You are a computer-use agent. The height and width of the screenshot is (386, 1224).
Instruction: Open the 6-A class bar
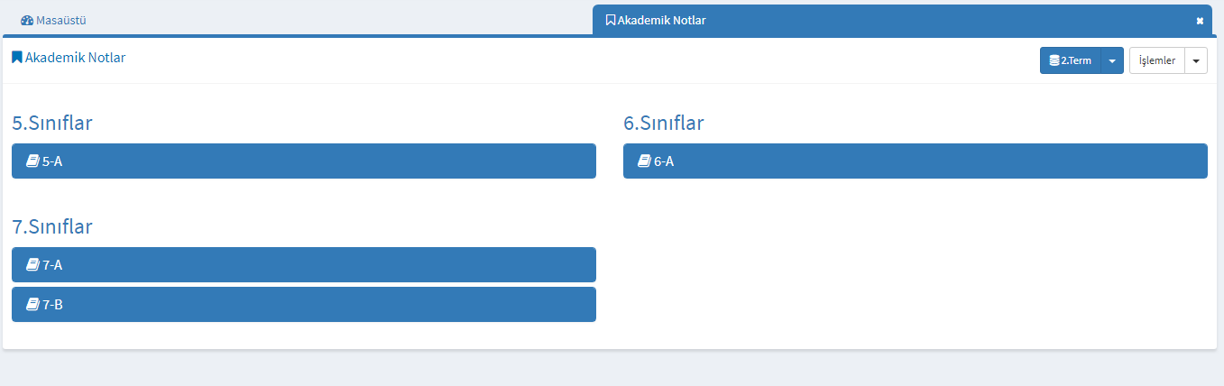coord(915,161)
